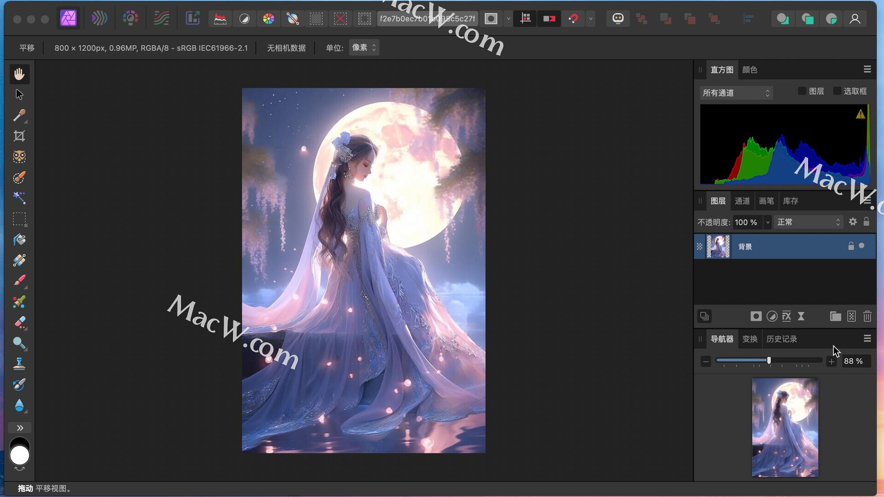Viewport: 884px width, 497px height.
Task: Toggle snapping magnet in toolbar
Action: (x=573, y=19)
